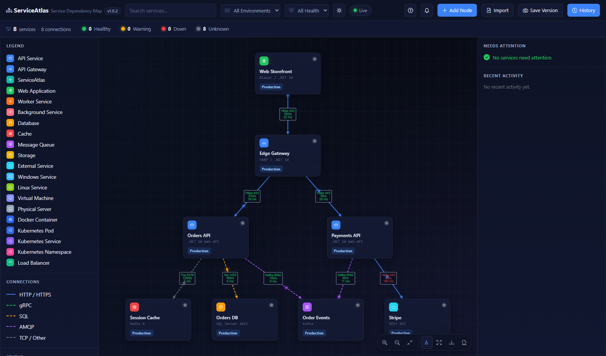Click the red cache icon on Session Cache
The width and height of the screenshot is (606, 356).
[134, 307]
